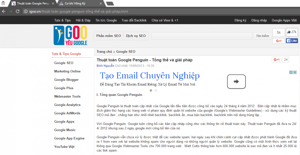The width and height of the screenshot is (300, 155).
Task: Reload the page with the refresh icon
Action: (x=17, y=11)
